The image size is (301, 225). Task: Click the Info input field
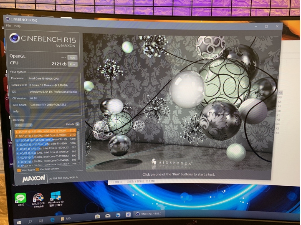click(x=54, y=111)
